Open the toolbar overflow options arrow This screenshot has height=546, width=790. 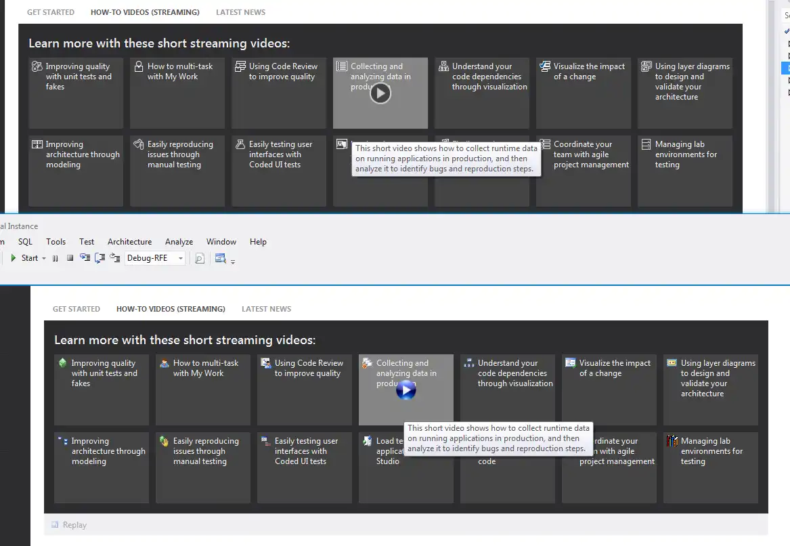click(x=233, y=261)
